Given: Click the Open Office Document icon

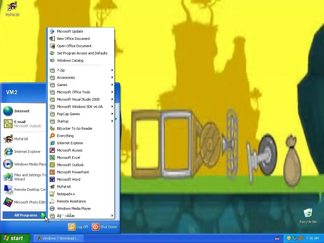Looking at the screenshot, I should click(x=52, y=46).
